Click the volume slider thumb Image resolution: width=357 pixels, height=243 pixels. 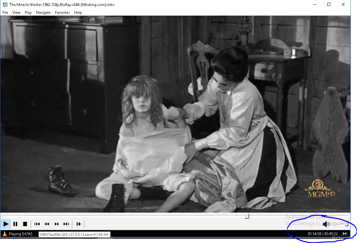click(x=347, y=224)
